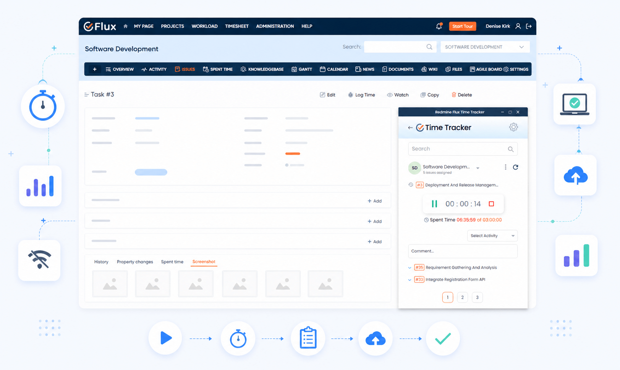The width and height of the screenshot is (620, 370).
Task: Switch to the ACTIVITY tab
Action: click(154, 69)
